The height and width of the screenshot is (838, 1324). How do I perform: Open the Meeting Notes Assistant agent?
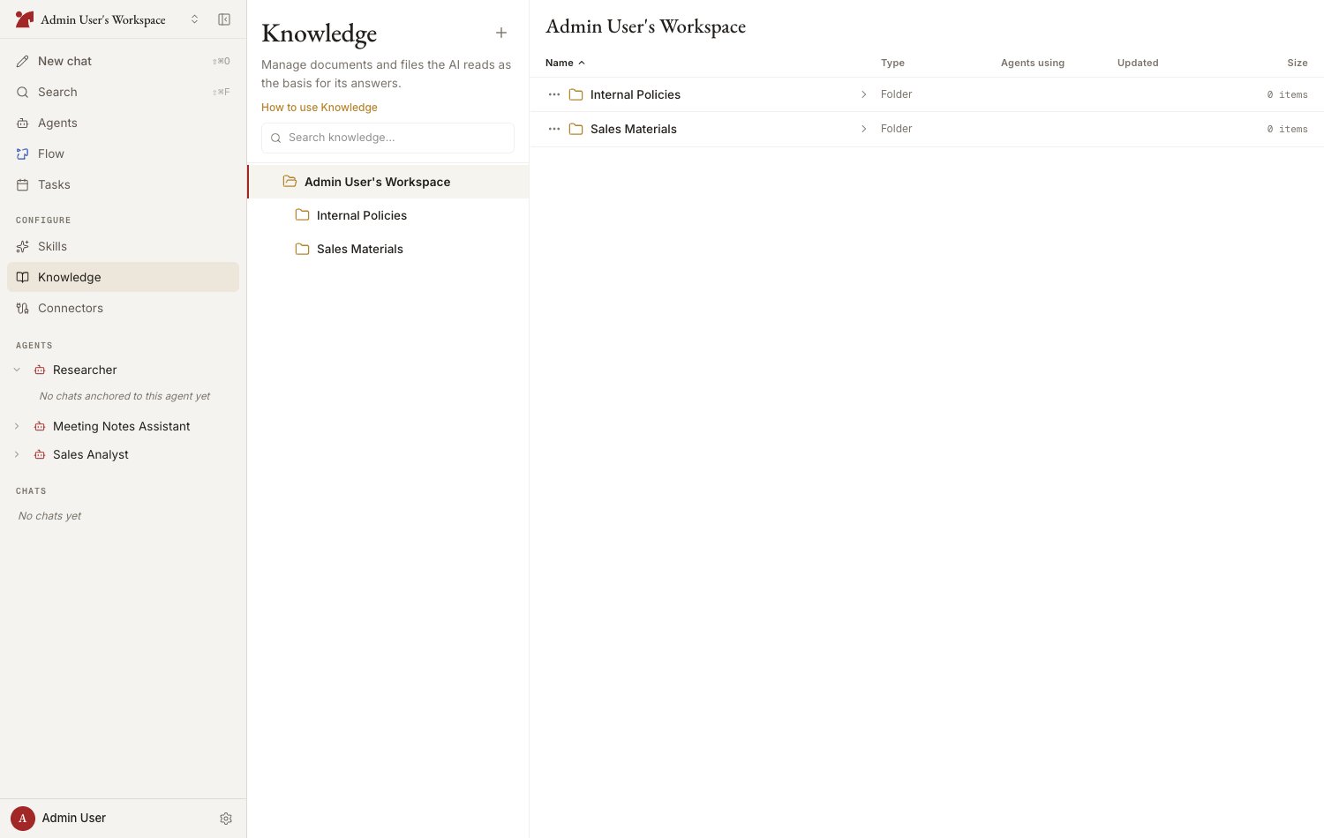click(122, 426)
